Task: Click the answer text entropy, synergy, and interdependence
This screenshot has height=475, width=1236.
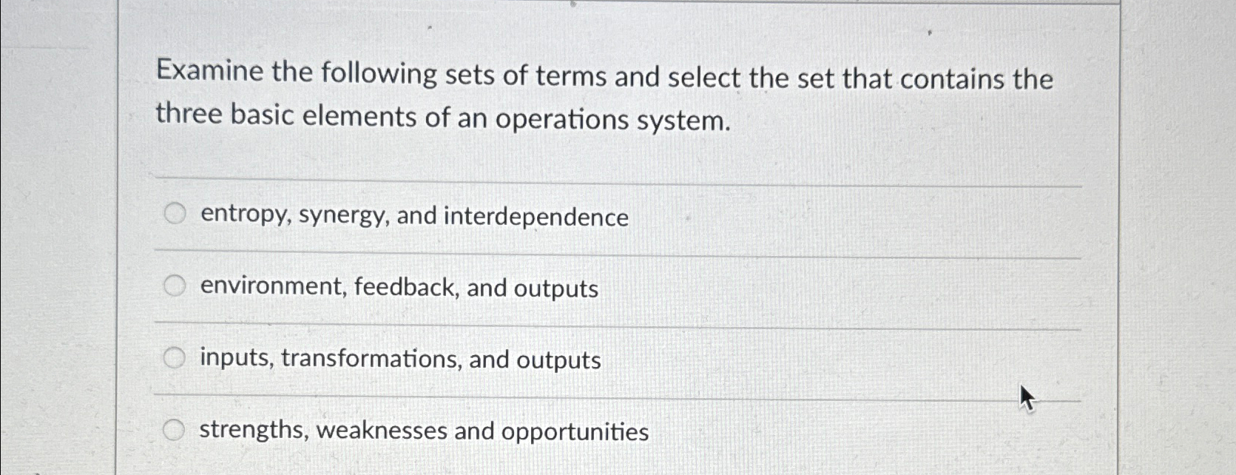Action: coord(413,217)
